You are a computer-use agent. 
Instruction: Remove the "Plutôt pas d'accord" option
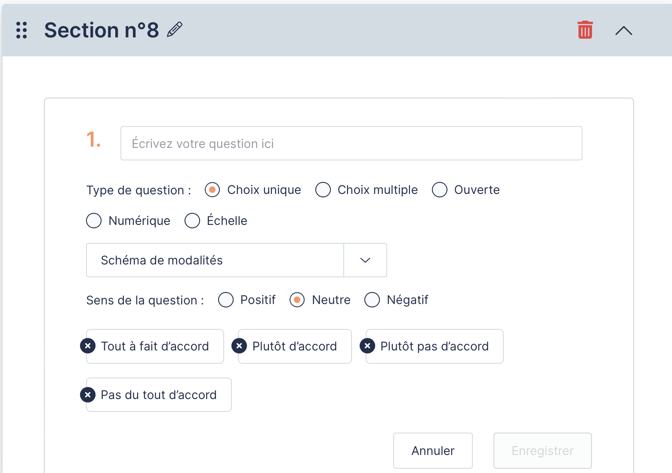click(367, 346)
